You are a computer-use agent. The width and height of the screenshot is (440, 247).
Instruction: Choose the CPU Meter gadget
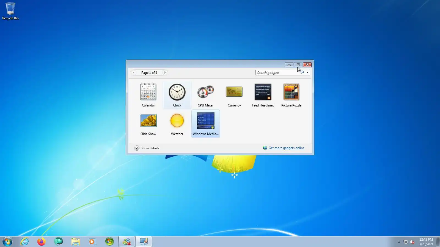205,95
